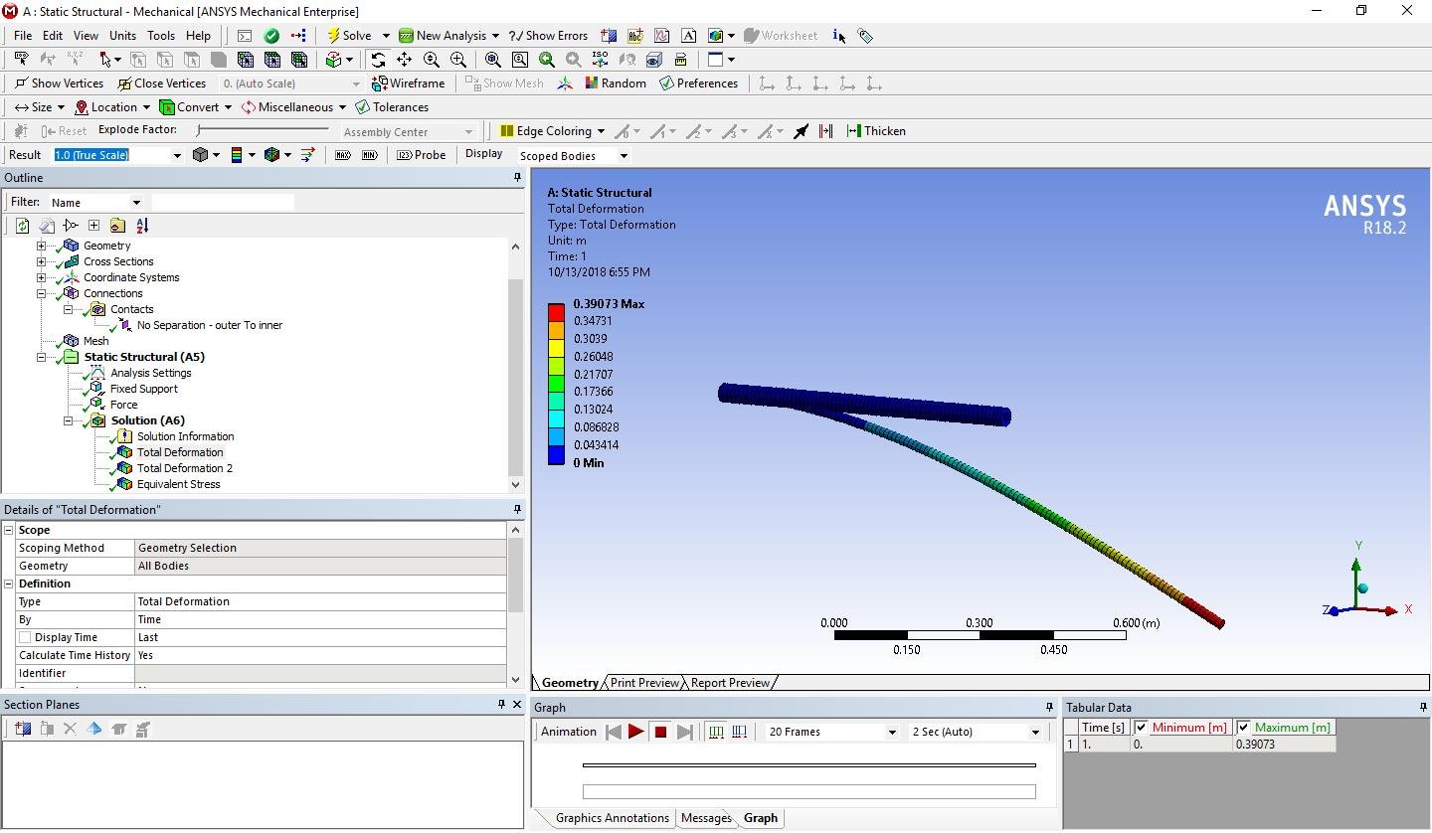Open the 2 Sec (Auto) dropdown

pyautogui.click(x=1035, y=732)
